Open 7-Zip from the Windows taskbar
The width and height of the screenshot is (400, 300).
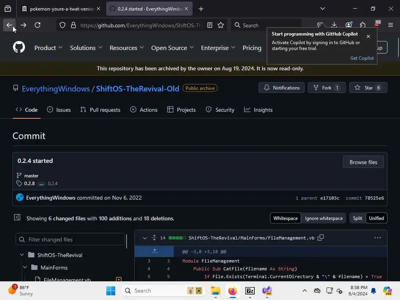coord(250,291)
